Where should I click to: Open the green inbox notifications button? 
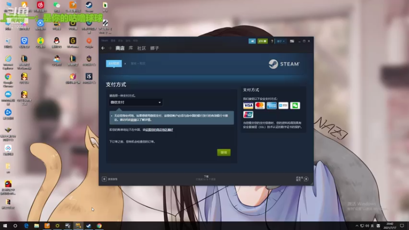point(262,41)
